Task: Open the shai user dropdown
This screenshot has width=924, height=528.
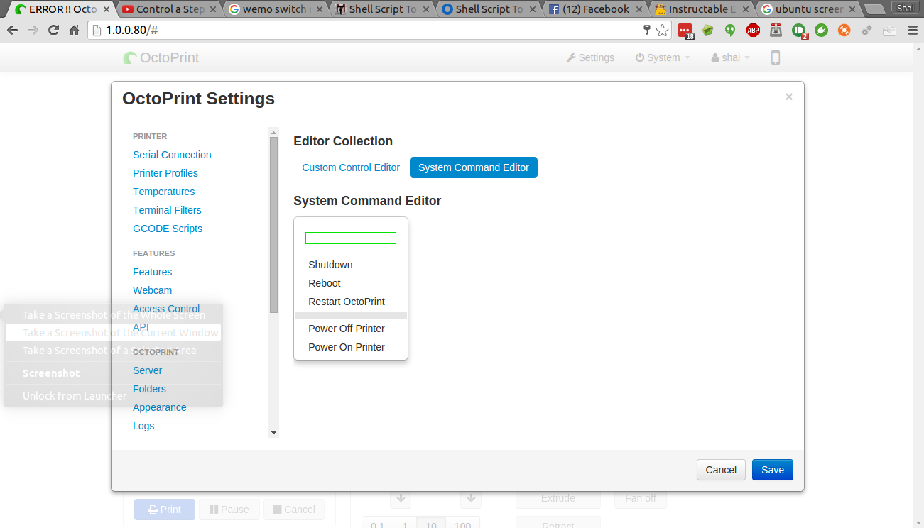Action: (730, 57)
